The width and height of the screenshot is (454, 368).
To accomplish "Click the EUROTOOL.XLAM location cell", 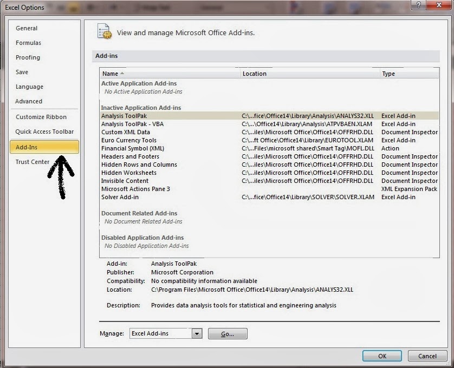I will [x=308, y=140].
